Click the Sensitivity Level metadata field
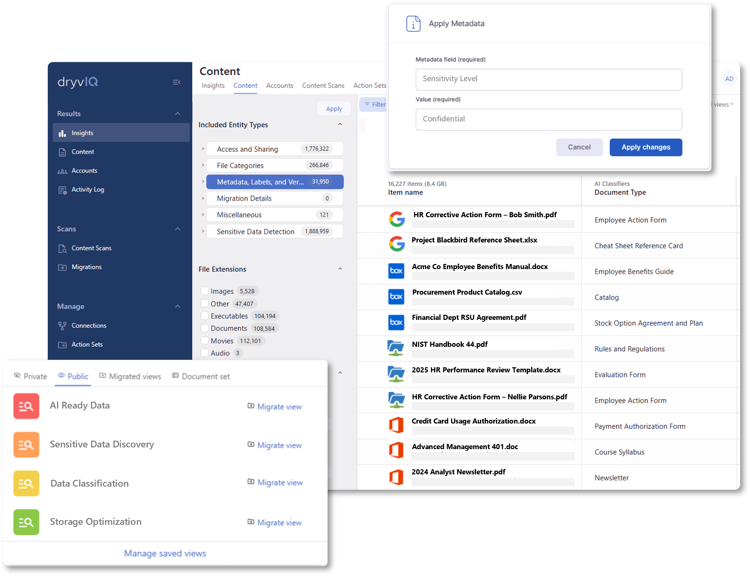This screenshot has height=576, width=750. [x=548, y=79]
